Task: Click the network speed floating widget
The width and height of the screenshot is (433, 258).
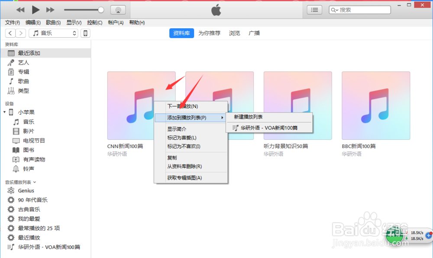Action: [409, 235]
